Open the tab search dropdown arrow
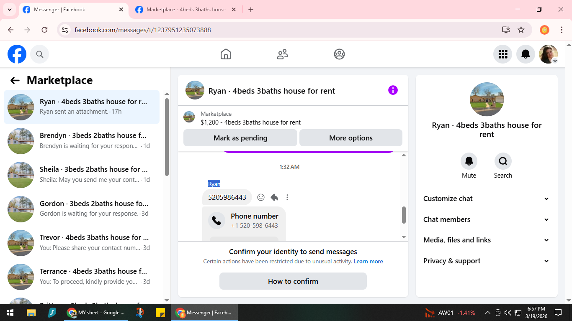572x321 pixels. pyautogui.click(x=9, y=10)
